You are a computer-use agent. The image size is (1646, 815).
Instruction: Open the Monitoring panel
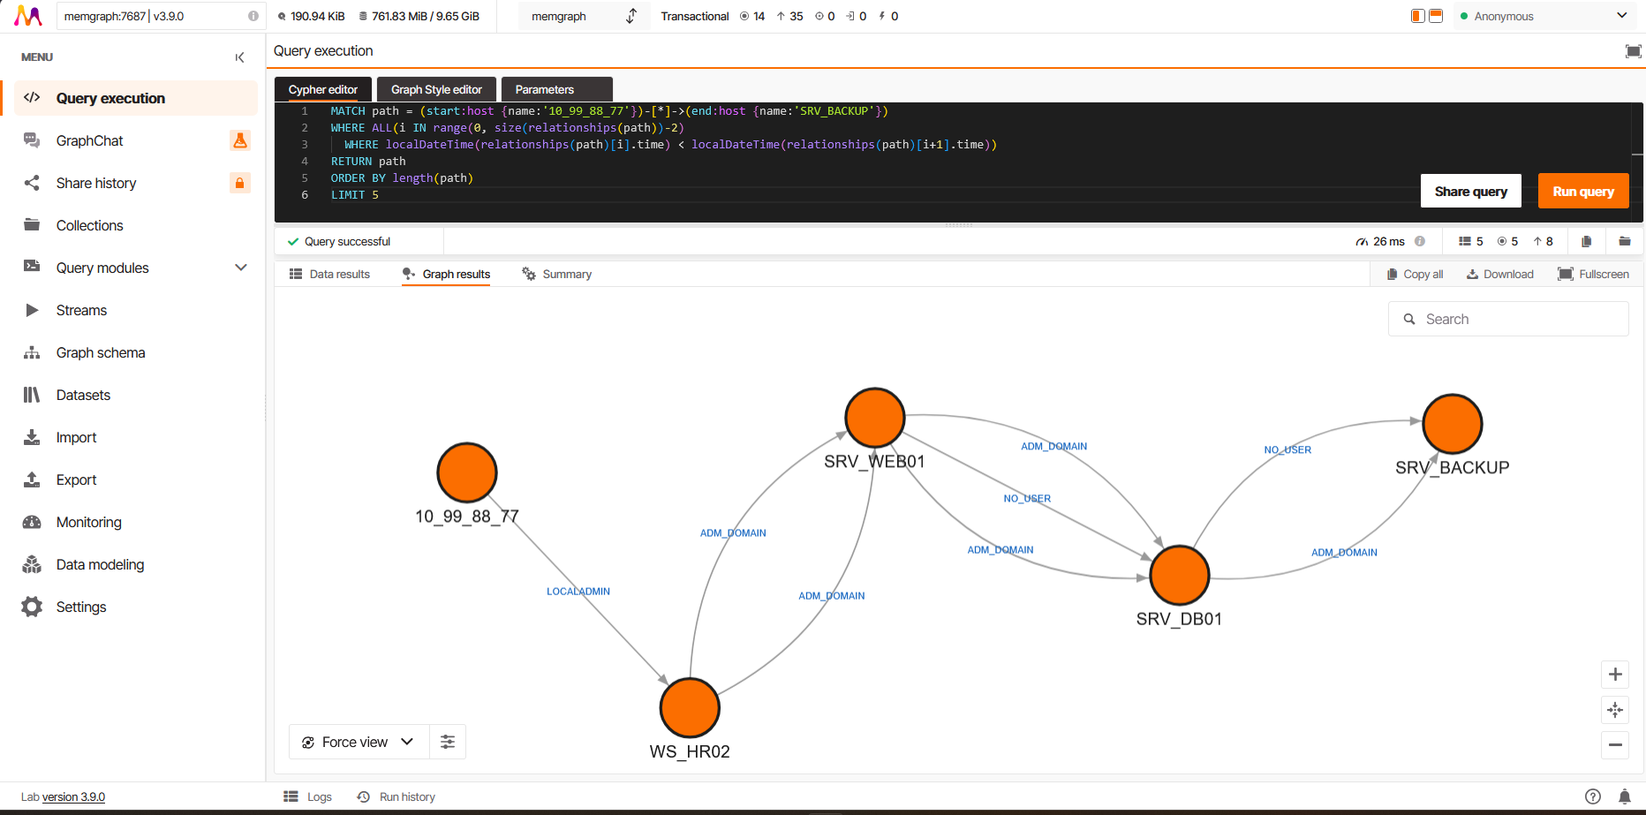(88, 522)
